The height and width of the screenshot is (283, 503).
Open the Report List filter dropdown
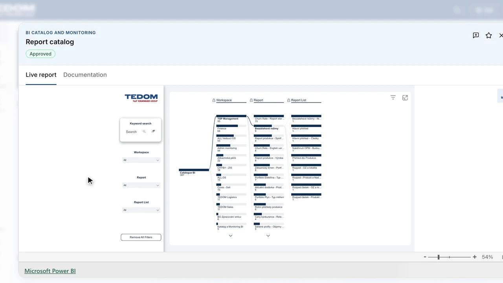[x=141, y=210]
